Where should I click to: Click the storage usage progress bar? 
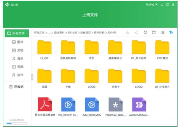(x=17, y=123)
